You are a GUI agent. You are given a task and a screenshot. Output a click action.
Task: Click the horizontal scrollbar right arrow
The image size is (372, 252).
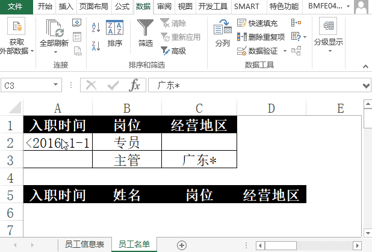(x=357, y=245)
